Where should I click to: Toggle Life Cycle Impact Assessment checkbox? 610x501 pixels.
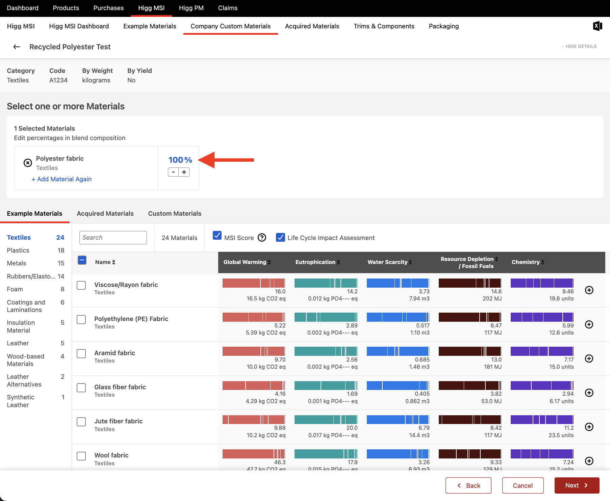(280, 238)
